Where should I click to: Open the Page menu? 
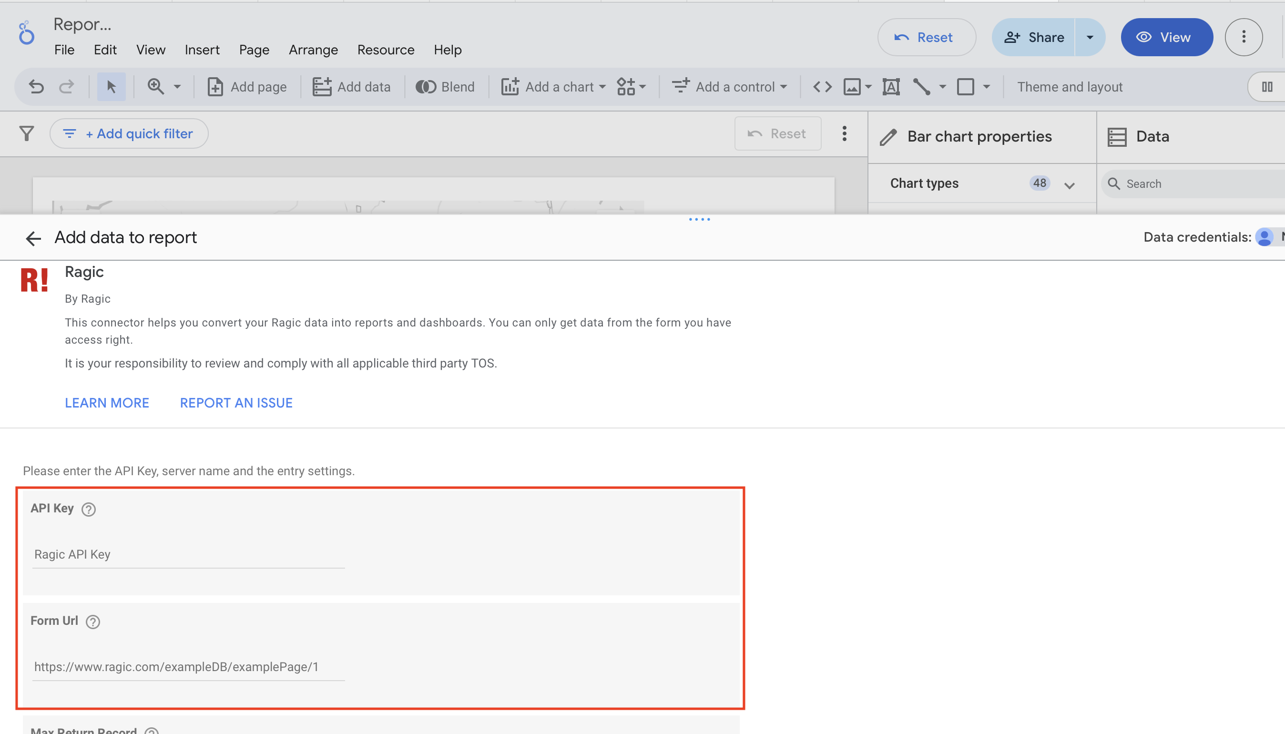pyautogui.click(x=254, y=50)
